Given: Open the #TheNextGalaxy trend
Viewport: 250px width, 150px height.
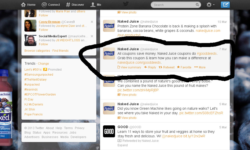Looking at the screenshot, I should [x=35, y=79].
